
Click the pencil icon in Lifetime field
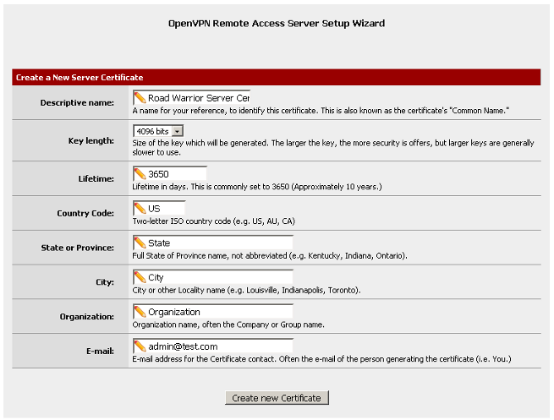tap(140, 174)
